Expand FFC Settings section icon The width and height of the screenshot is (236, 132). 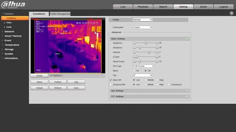[x=187, y=96]
